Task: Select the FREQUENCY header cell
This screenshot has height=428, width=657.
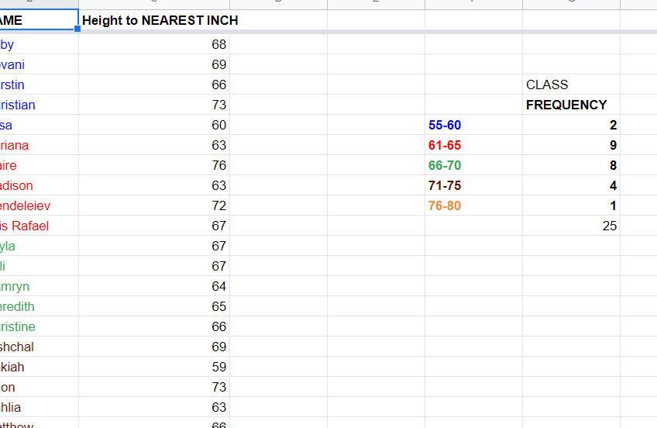Action: (x=572, y=105)
